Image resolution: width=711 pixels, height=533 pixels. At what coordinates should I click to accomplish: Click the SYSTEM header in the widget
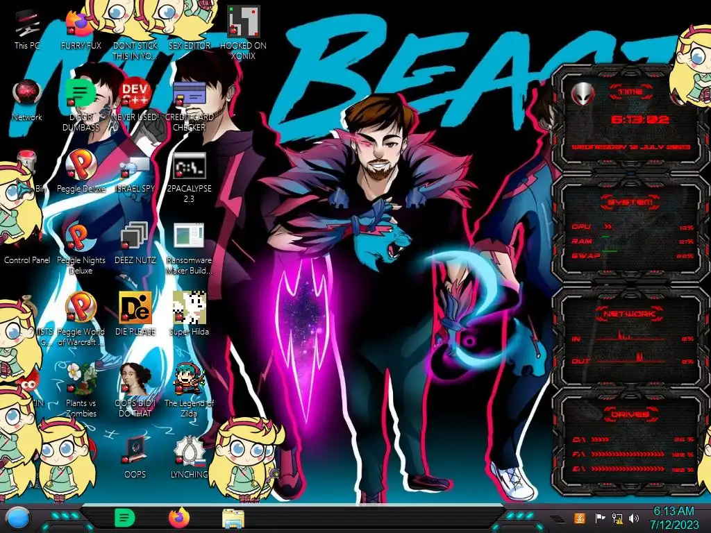pyautogui.click(x=630, y=202)
